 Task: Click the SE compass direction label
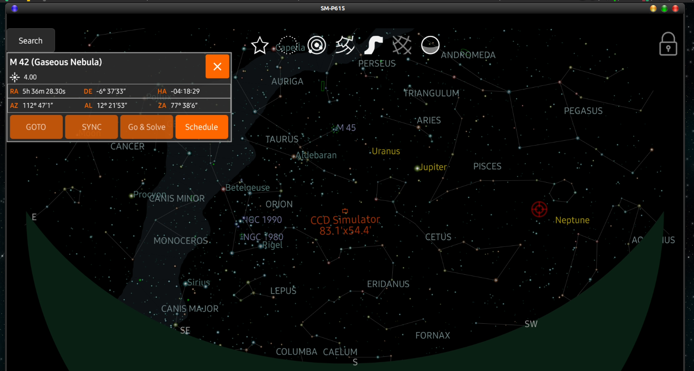[x=185, y=330]
